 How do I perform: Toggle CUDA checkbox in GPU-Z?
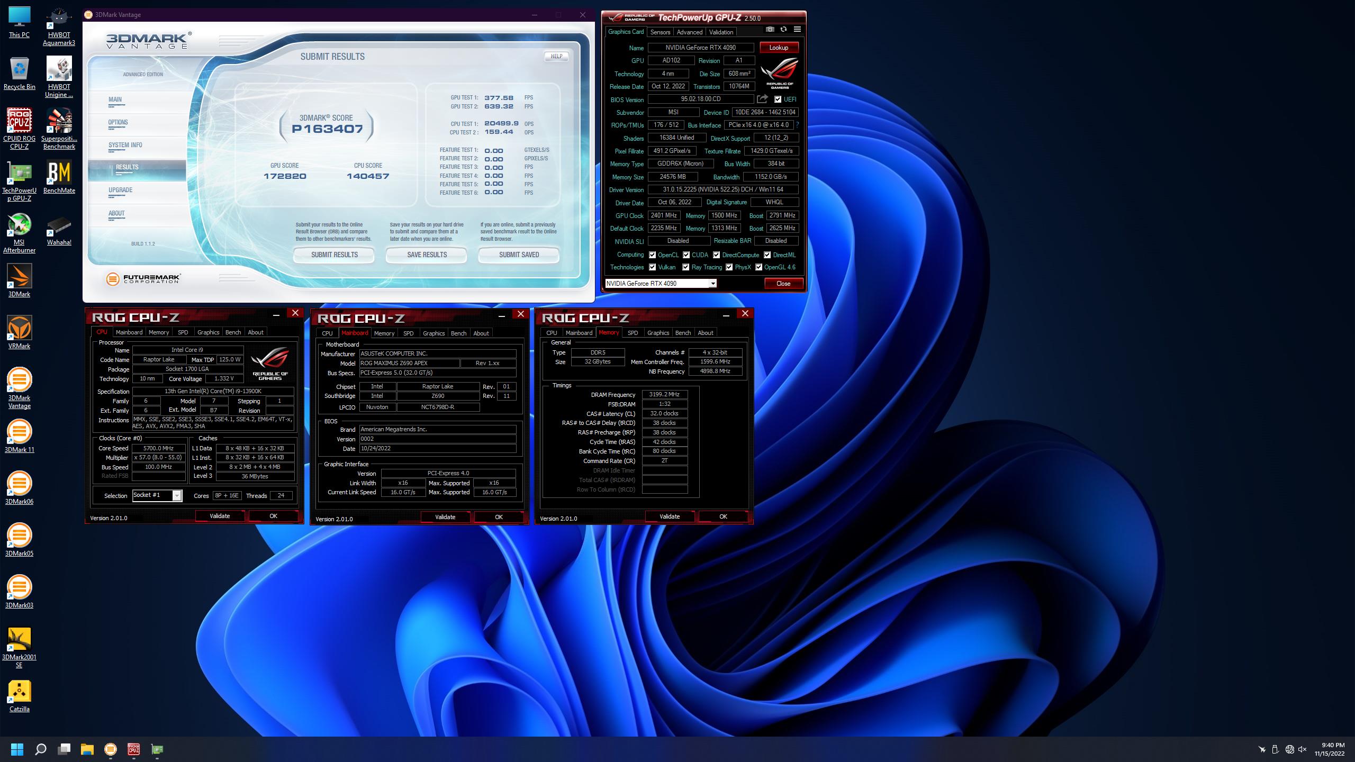click(x=686, y=255)
